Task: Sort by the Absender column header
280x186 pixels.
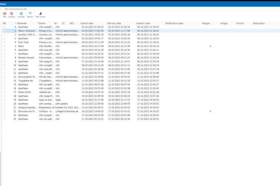Action: click(x=22, y=23)
